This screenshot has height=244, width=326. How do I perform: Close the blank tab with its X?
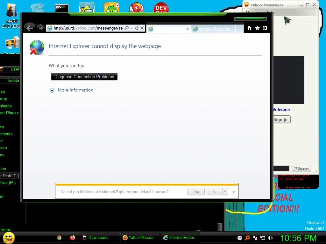tap(187, 29)
